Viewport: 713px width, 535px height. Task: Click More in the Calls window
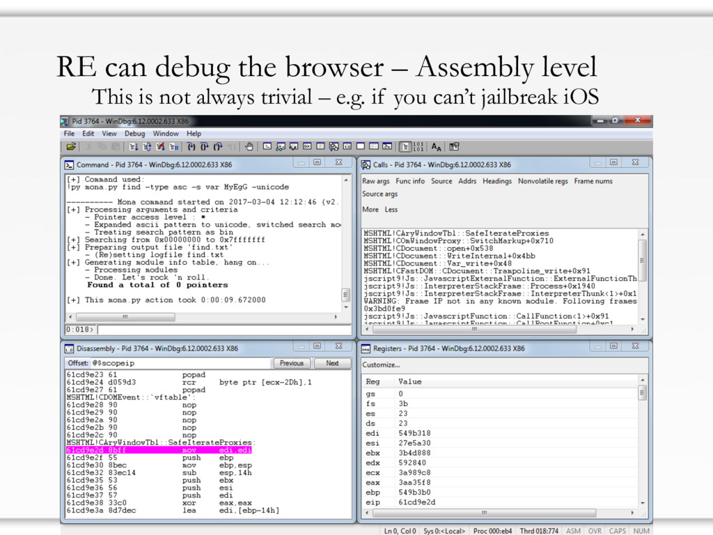tap(370, 209)
